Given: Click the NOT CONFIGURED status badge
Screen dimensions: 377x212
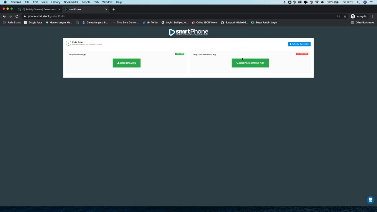Looking at the screenshot, I should [302, 54].
